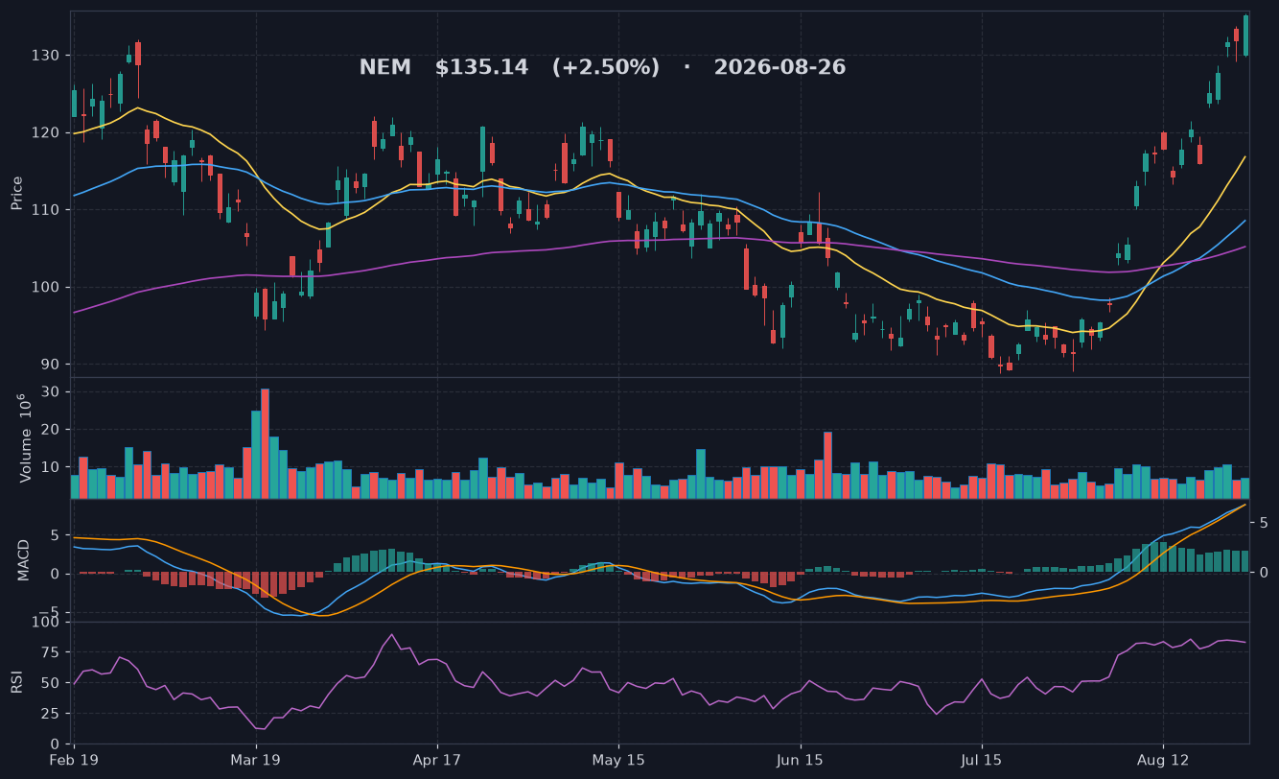
Task: Click the "Jun 15" date label
Action: click(801, 761)
